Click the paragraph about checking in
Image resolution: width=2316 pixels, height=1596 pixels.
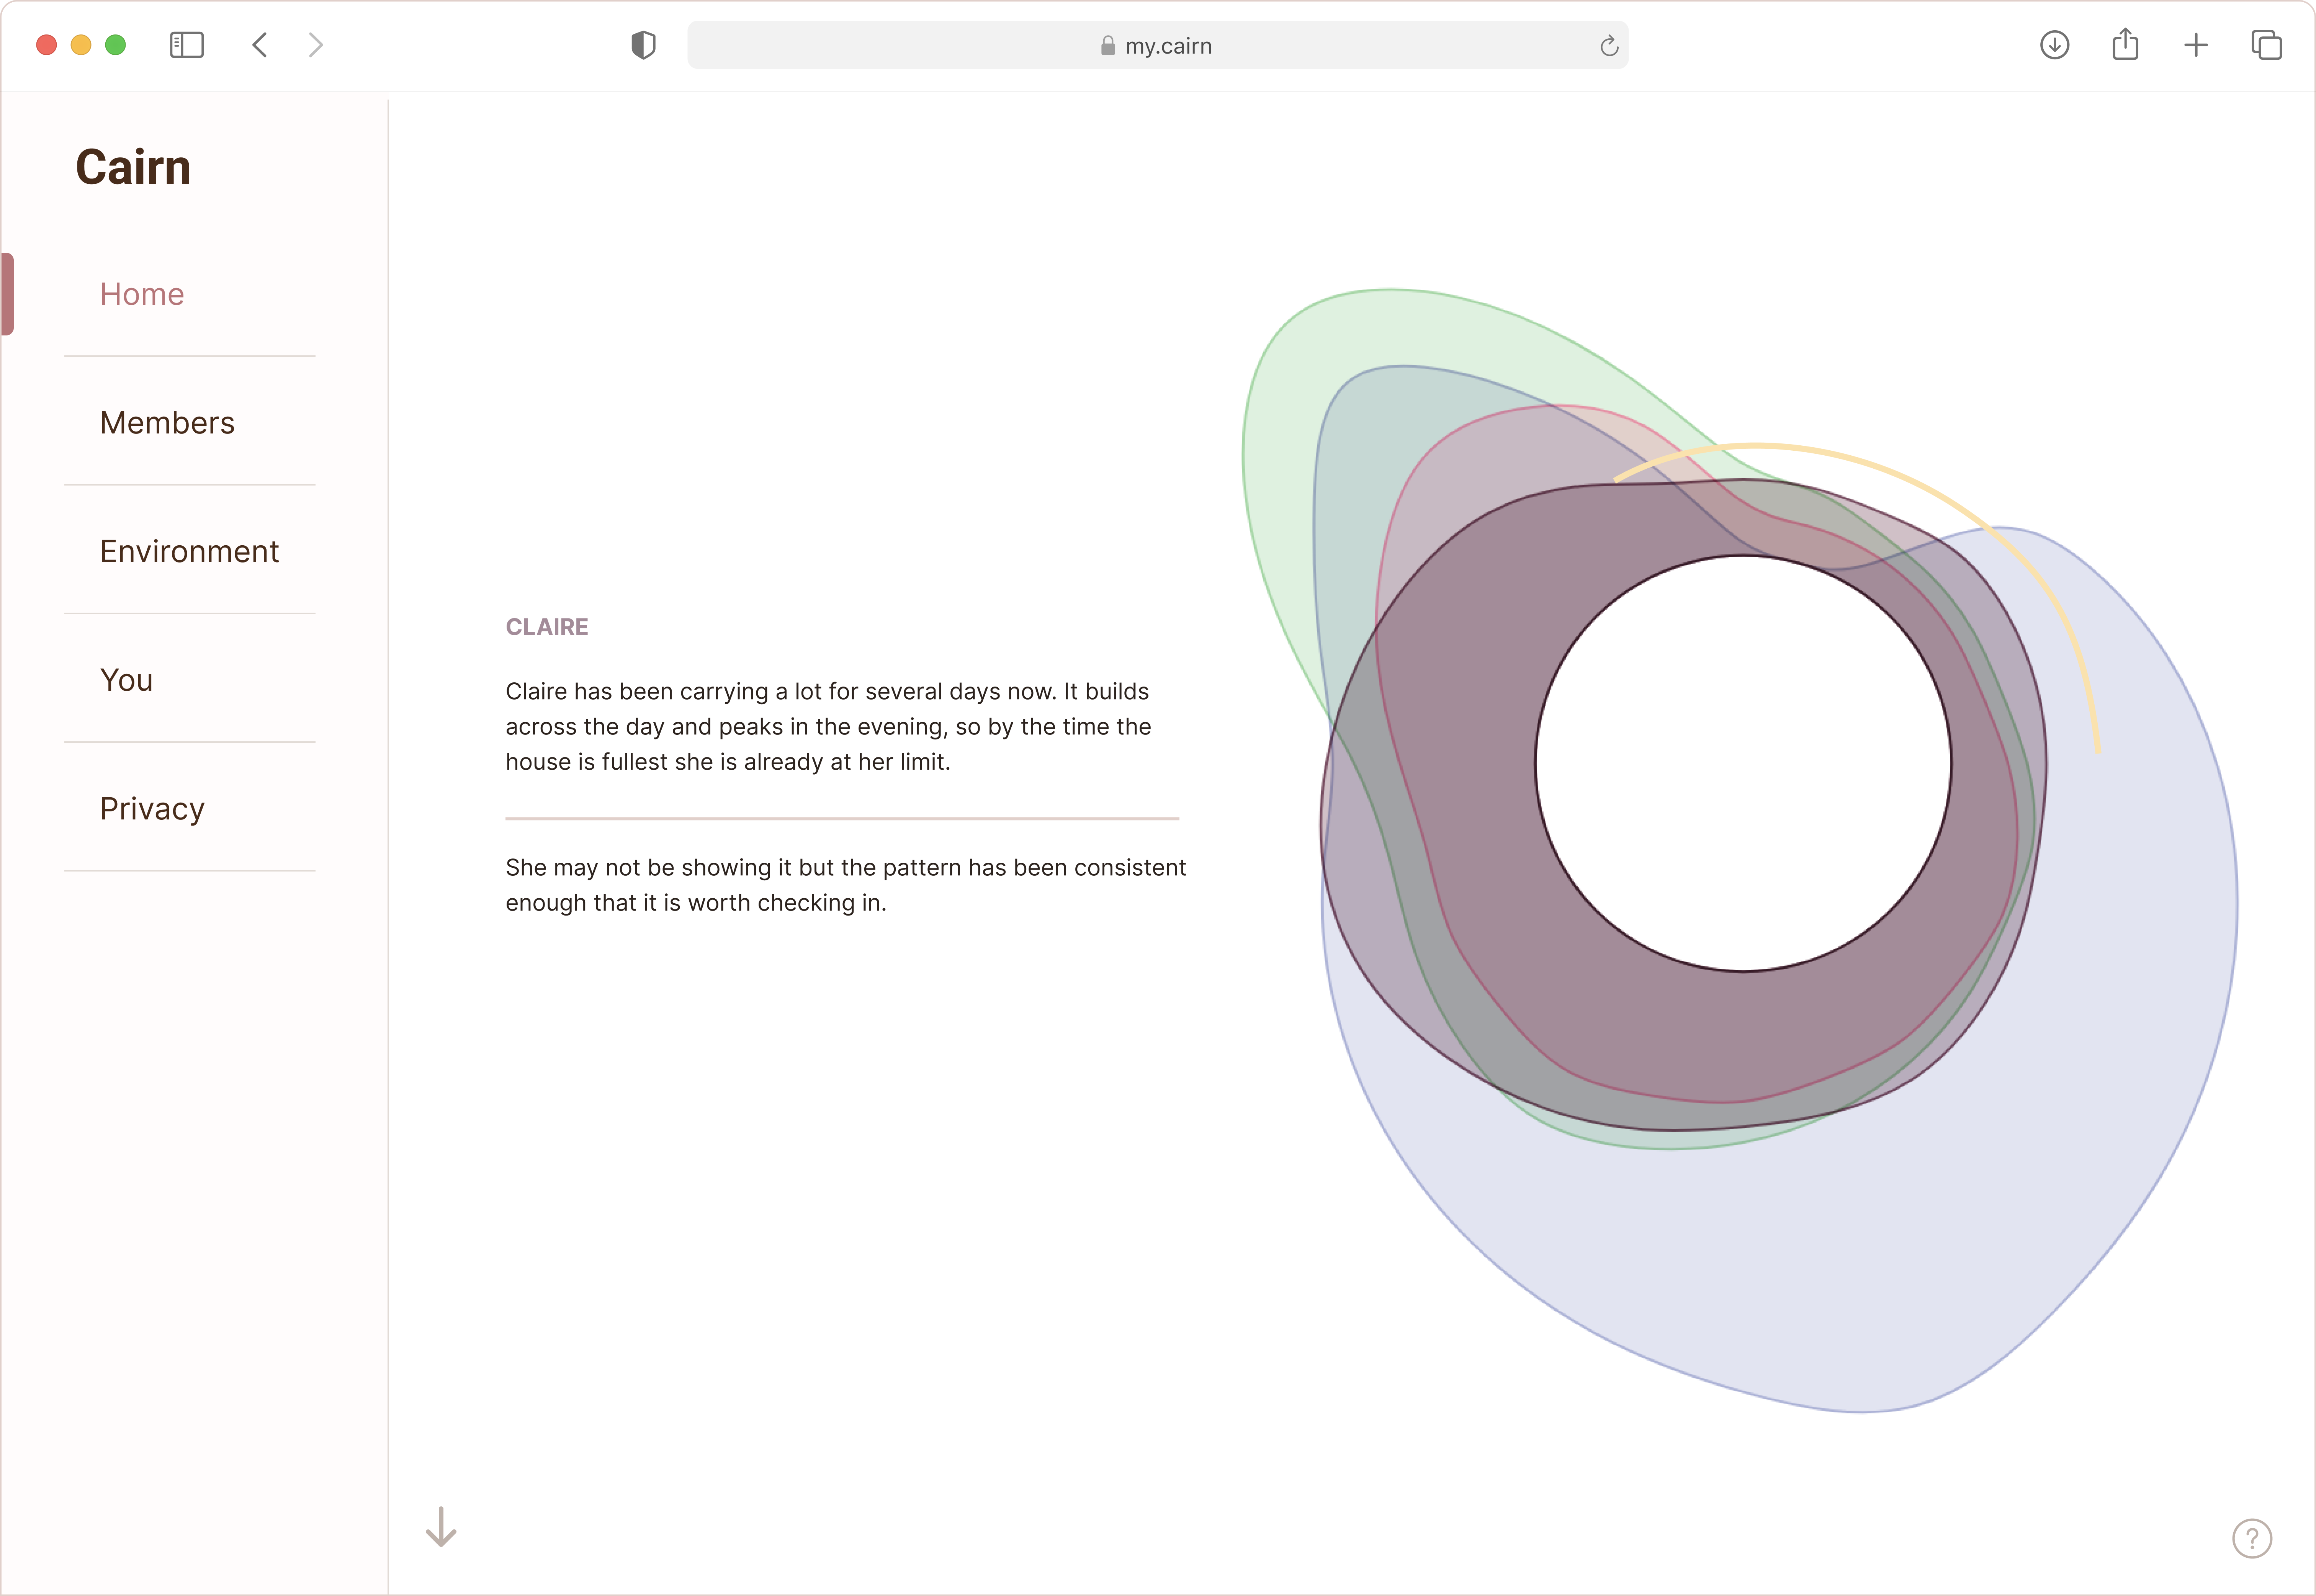pos(846,885)
